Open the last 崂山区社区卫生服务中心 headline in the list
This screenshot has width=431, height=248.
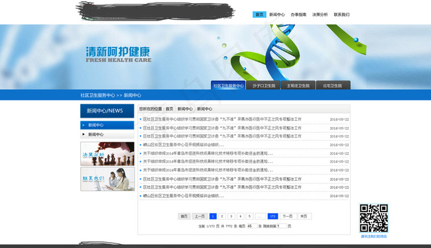point(183,196)
